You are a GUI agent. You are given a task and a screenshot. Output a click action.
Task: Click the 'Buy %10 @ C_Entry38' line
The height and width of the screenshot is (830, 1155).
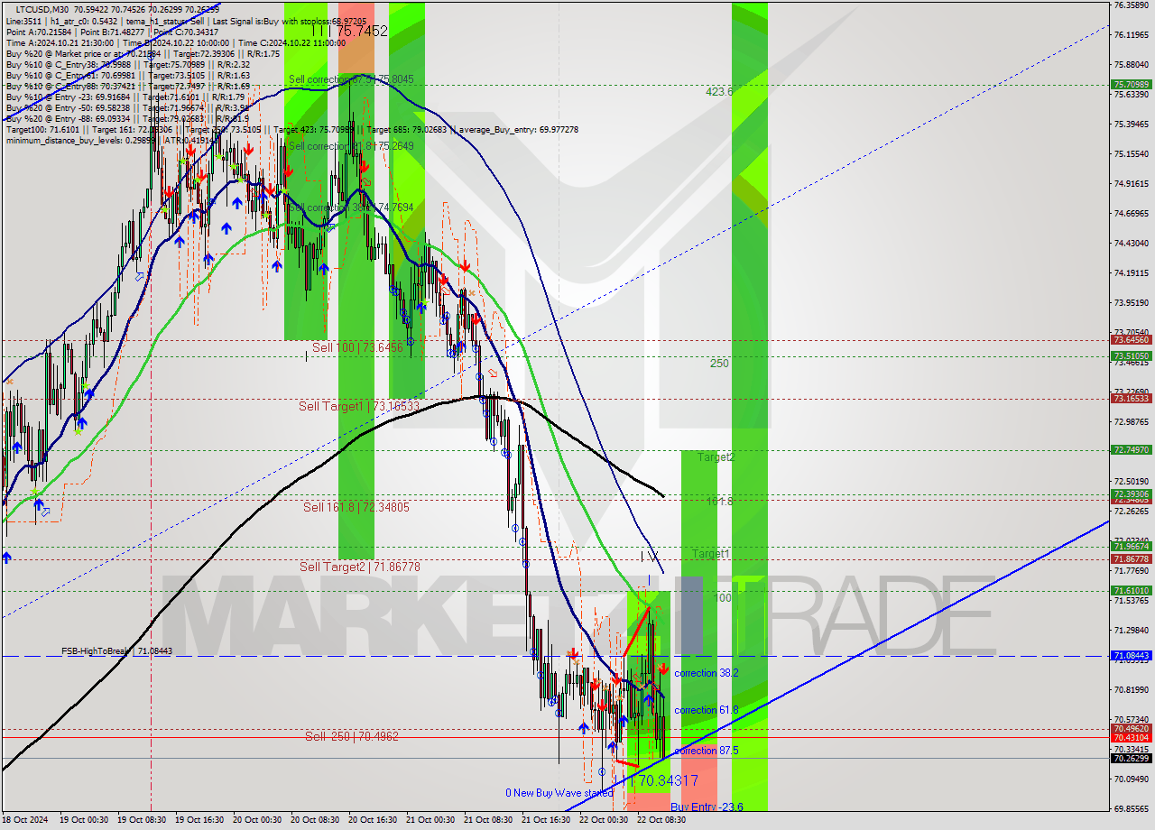click(x=126, y=64)
